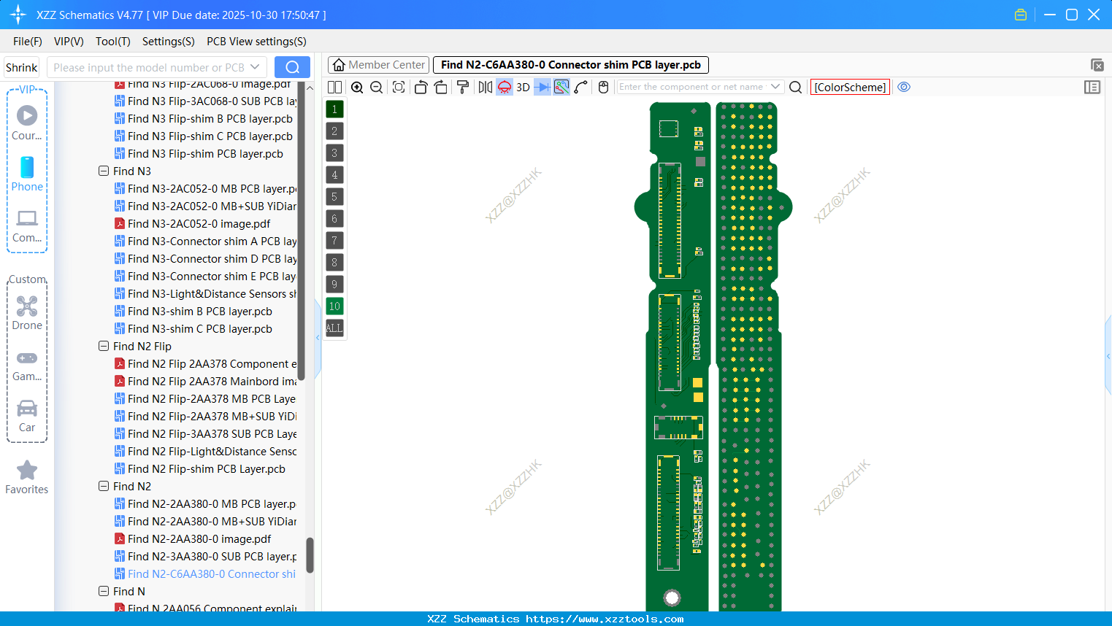Image resolution: width=1112 pixels, height=626 pixels.
Task: Collapse the Find N2 Flip tree node
Action: pyautogui.click(x=104, y=346)
